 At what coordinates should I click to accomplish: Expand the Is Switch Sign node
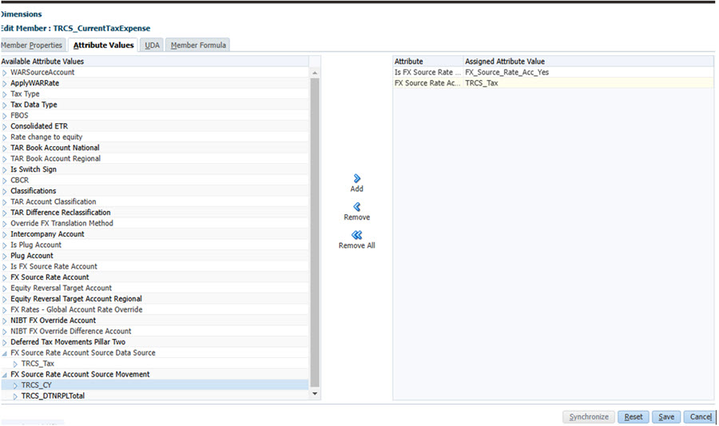5,169
